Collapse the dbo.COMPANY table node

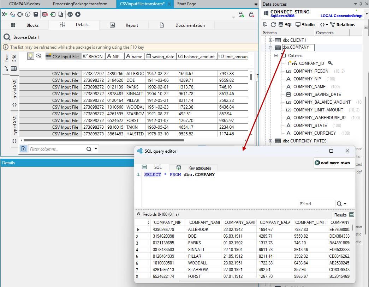click(x=270, y=48)
